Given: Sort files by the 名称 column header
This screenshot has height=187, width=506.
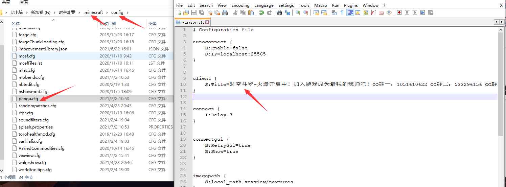Looking at the screenshot, I should (16, 23).
